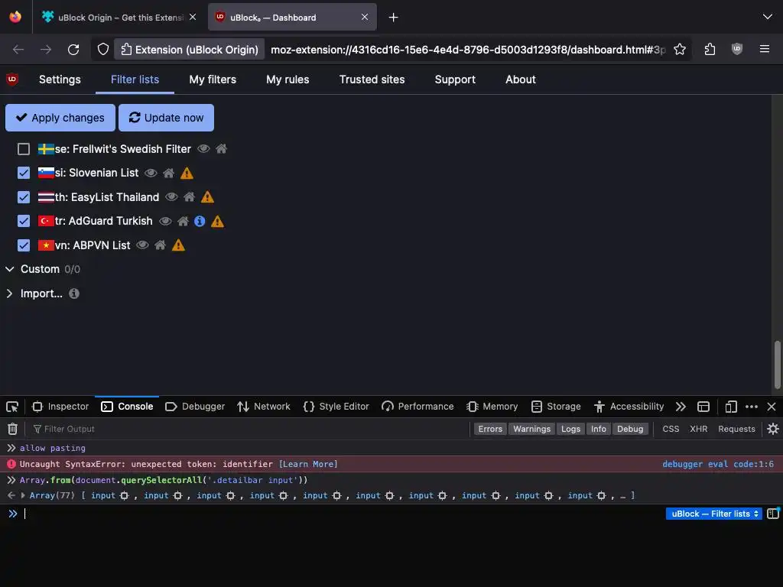
Task: View content of Slovenian List via eye icon
Action: pyautogui.click(x=151, y=174)
